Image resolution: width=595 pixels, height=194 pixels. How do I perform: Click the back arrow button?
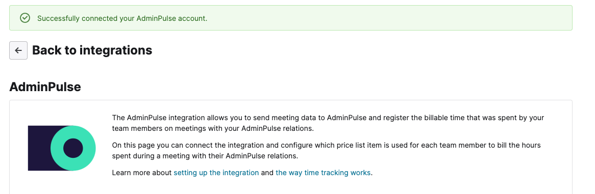[18, 50]
